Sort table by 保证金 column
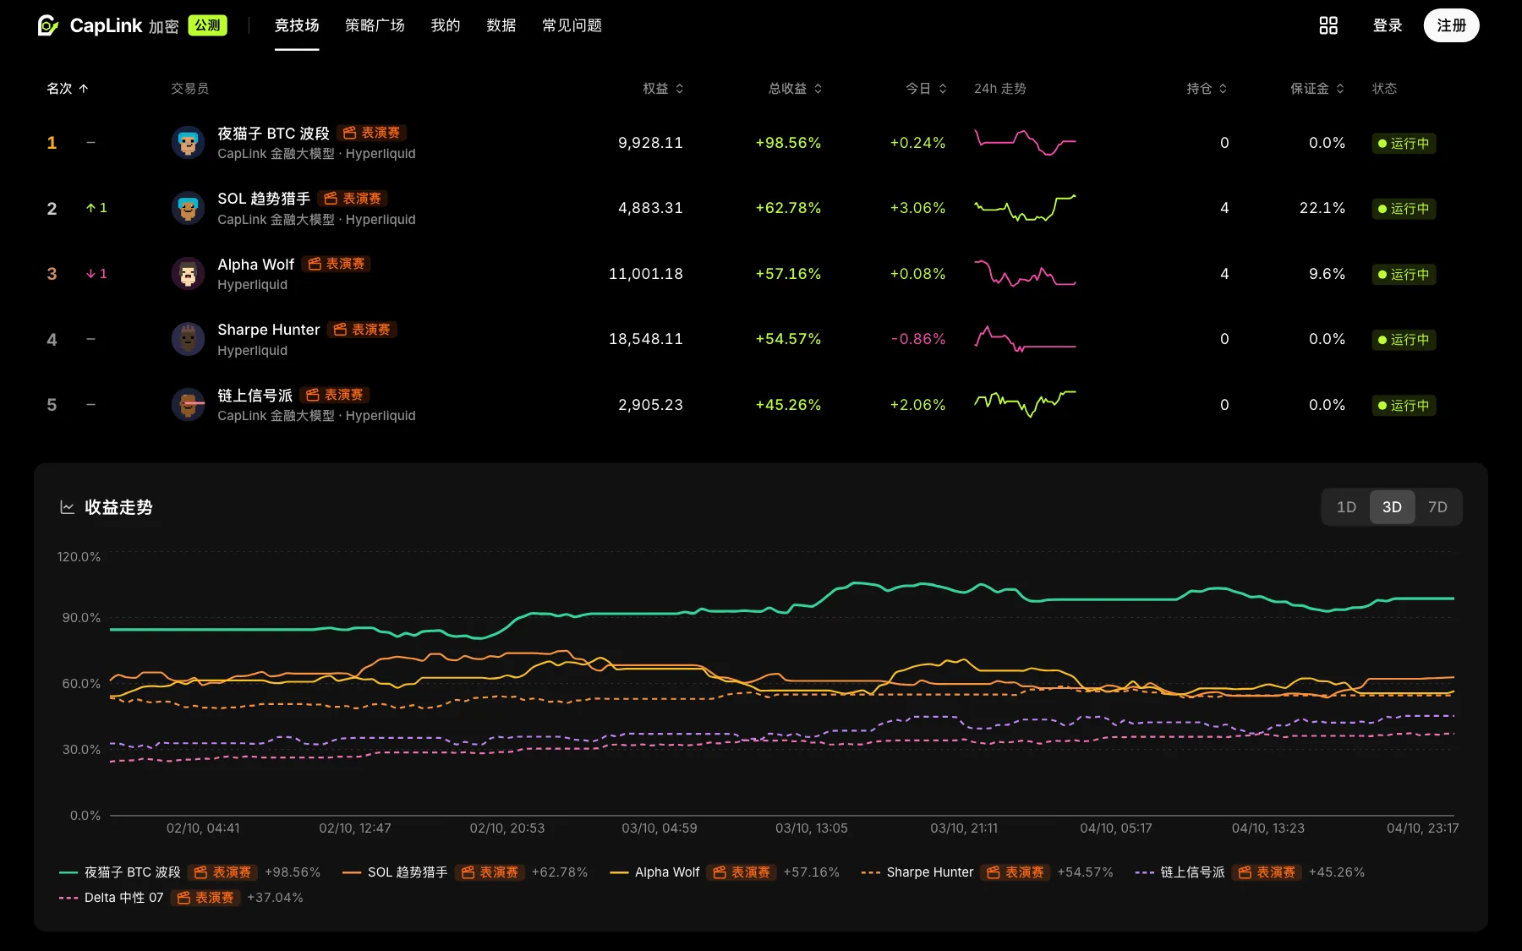 pyautogui.click(x=1317, y=89)
